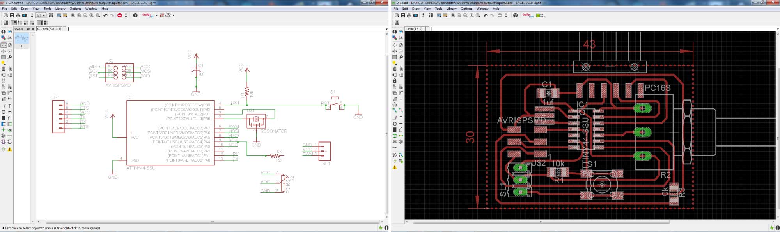Save the schematic with the floppy disk icon

(x=12, y=16)
